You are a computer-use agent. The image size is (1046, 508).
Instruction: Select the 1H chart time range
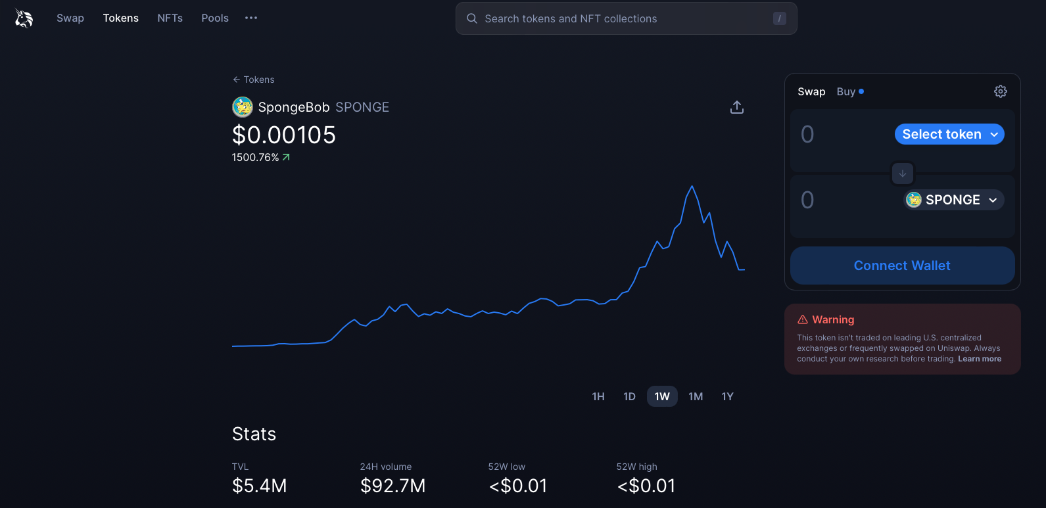(598, 396)
